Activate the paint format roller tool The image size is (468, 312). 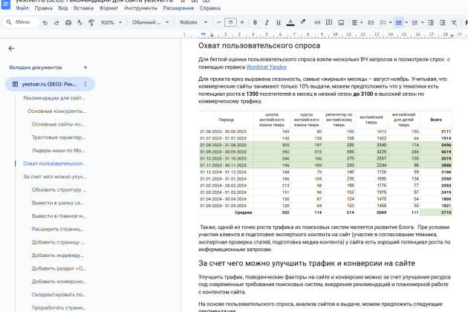[91, 22]
